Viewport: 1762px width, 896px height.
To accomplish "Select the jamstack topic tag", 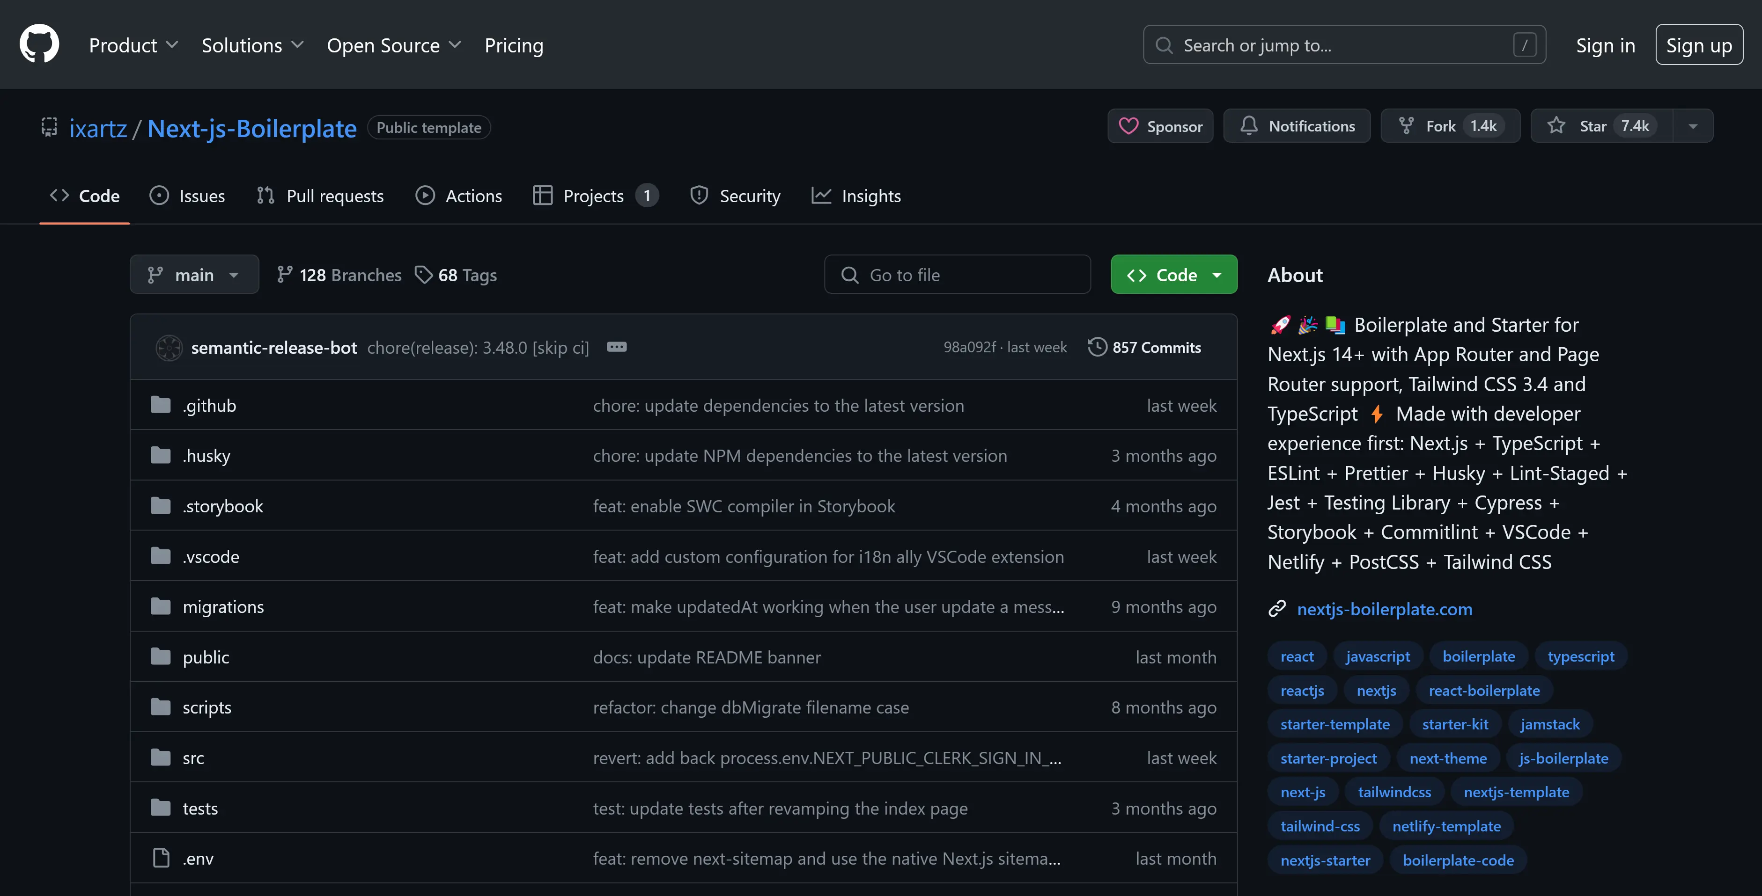I will (1549, 724).
